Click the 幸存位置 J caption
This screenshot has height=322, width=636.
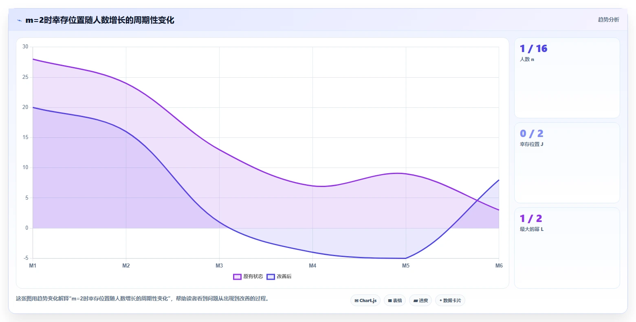click(x=532, y=144)
